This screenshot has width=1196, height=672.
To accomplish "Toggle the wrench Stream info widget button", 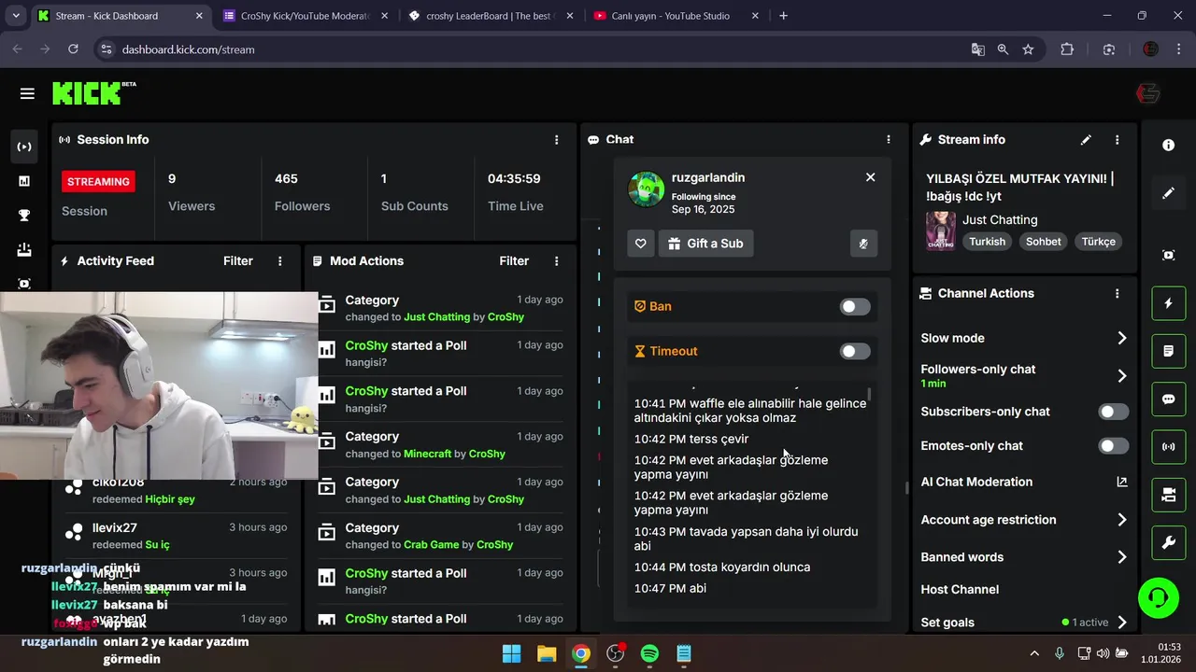I will [x=1168, y=543].
